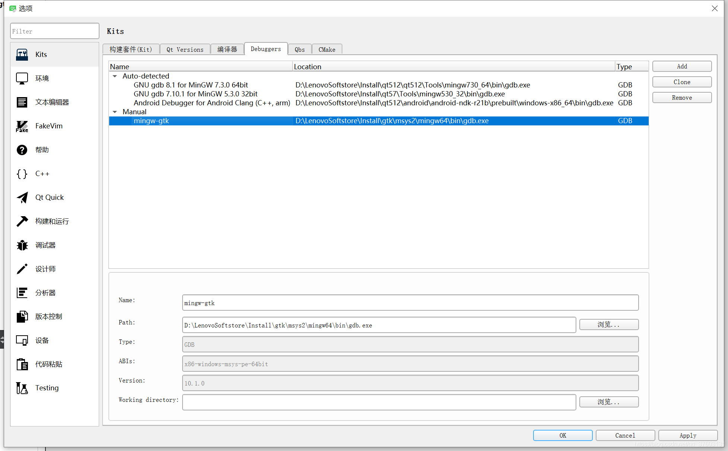Collapse the Manual group

[115, 112]
